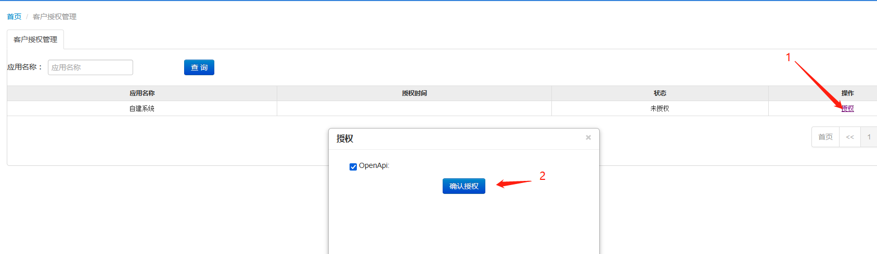Click the 操作 column header

pos(847,93)
